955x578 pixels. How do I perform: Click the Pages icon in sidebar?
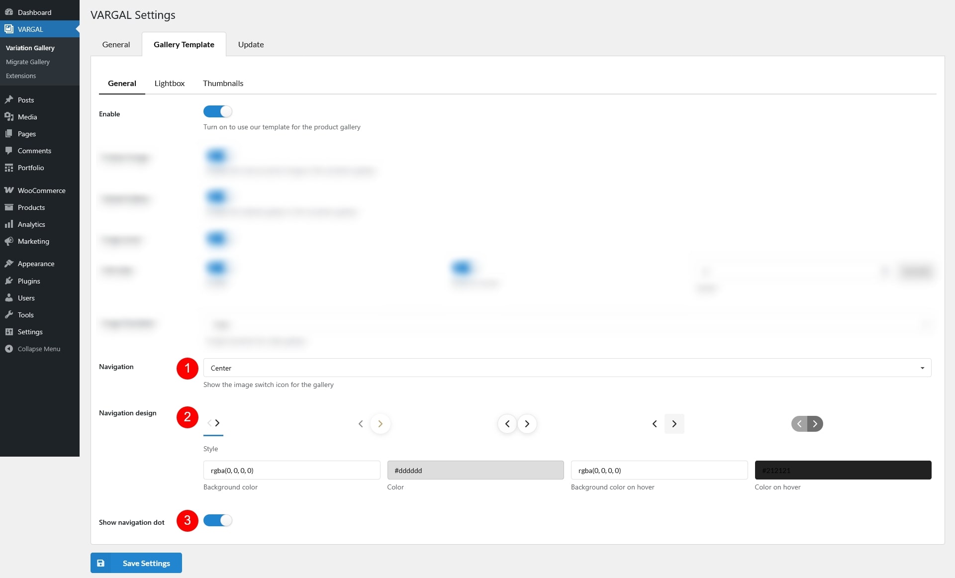[9, 133]
